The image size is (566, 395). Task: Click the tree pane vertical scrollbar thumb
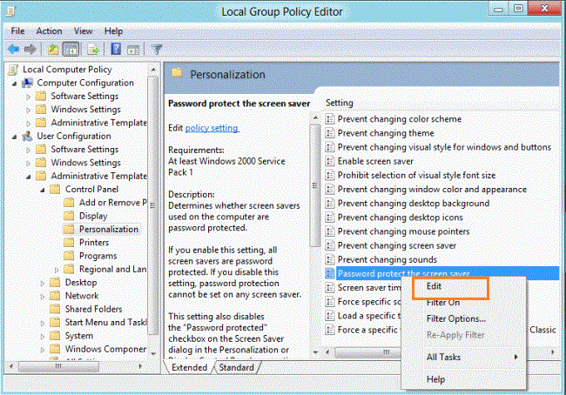click(x=153, y=205)
